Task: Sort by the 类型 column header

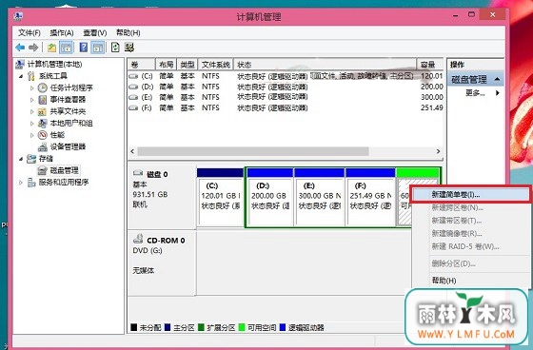Action: 188,65
